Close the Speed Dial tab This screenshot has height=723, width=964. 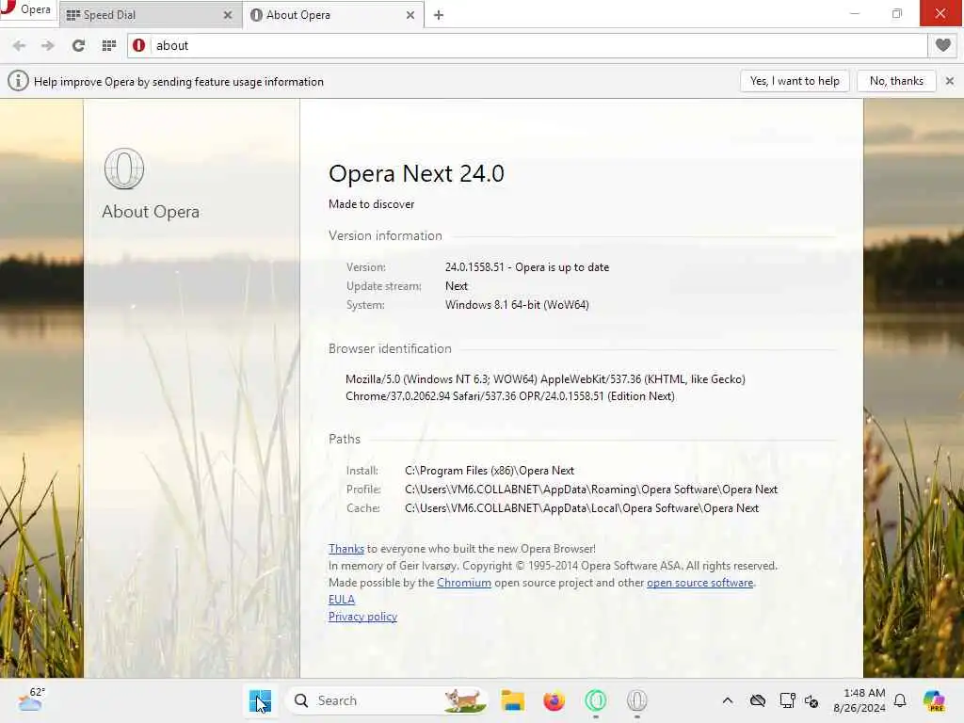[228, 15]
